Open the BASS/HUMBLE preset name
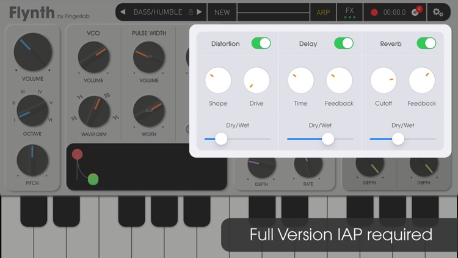The height and width of the screenshot is (258, 458). click(158, 12)
